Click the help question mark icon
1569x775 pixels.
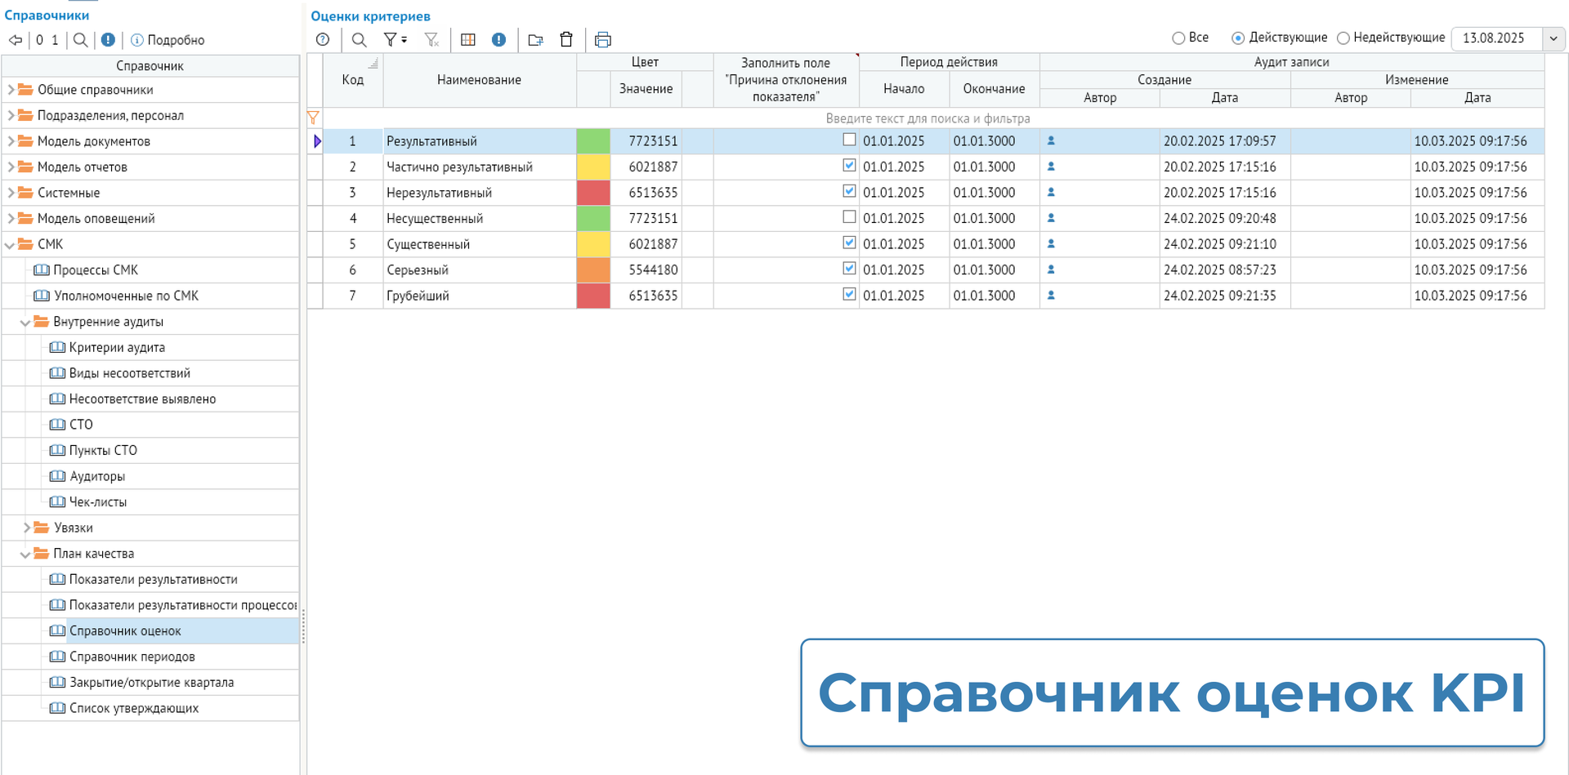(x=323, y=39)
